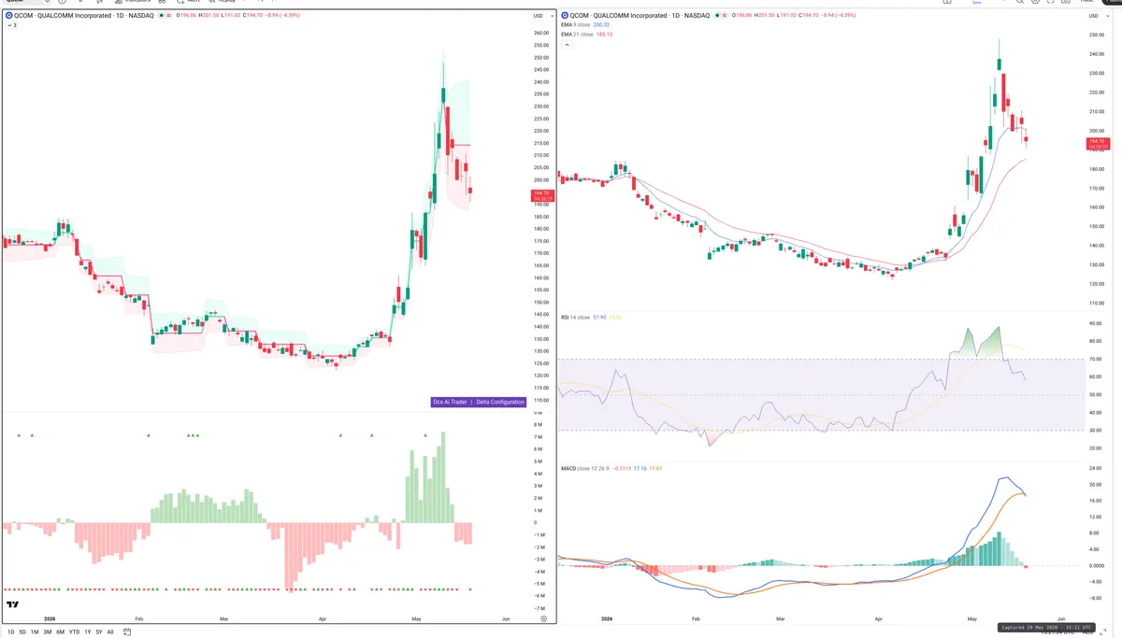
Task: Select 6M date range
Action: click(60, 632)
